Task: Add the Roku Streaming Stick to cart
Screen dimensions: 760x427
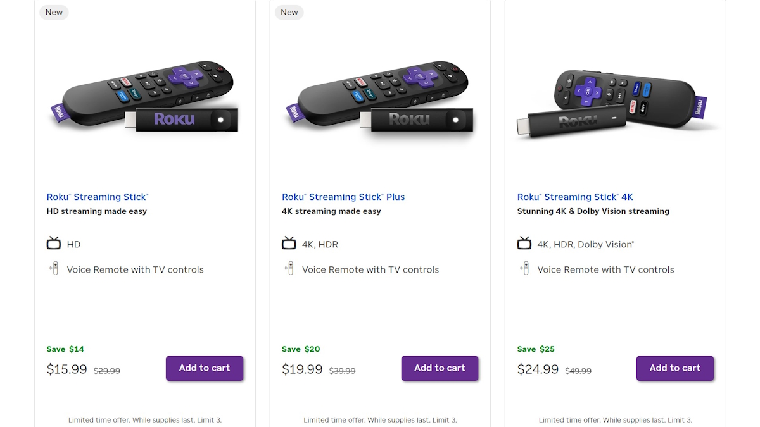Action: [205, 368]
